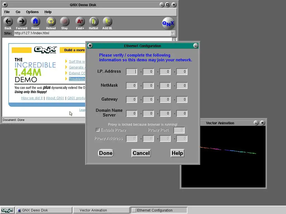286x214 pixels.
Task: Open the highlighted Troubleshoot link
Action: (x=77, y=79)
